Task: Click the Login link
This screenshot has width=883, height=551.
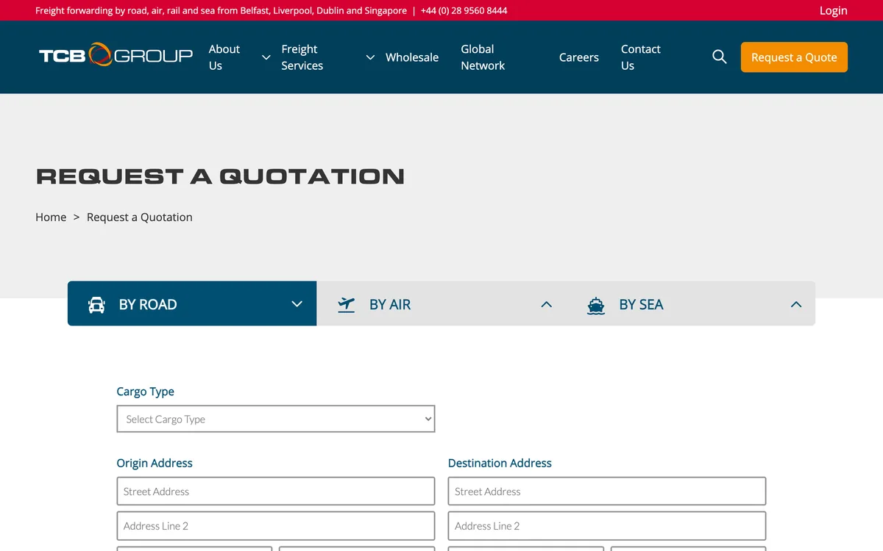Action: pyautogui.click(x=834, y=10)
